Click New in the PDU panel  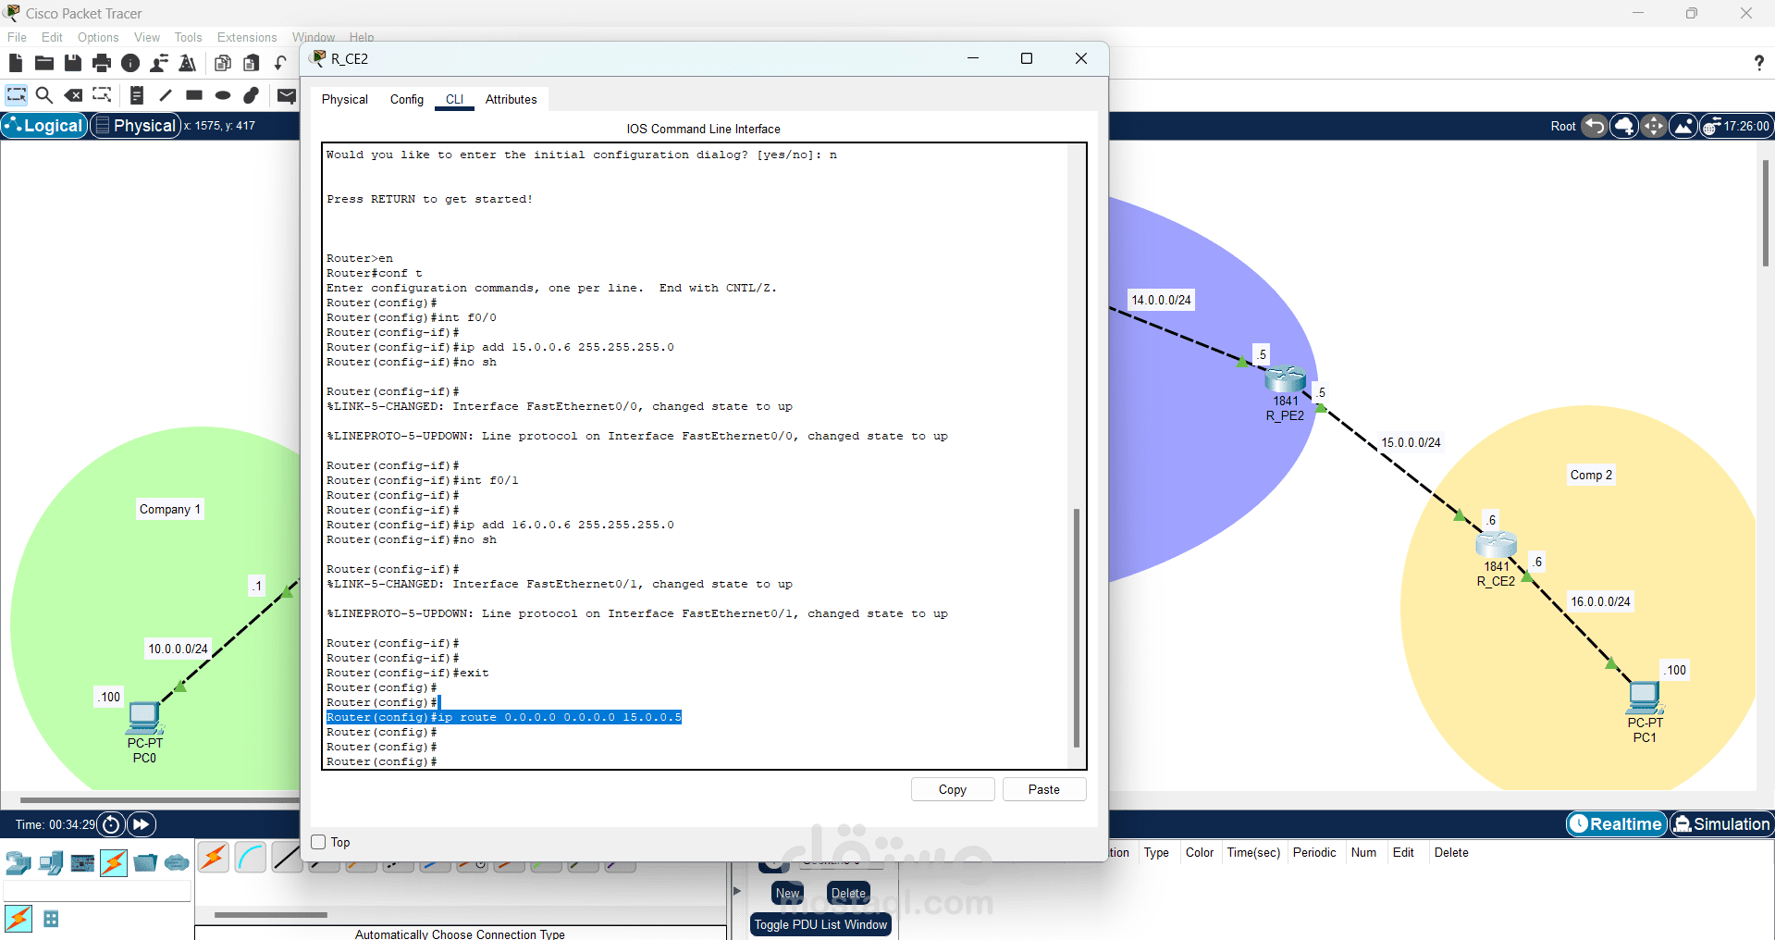click(x=787, y=893)
